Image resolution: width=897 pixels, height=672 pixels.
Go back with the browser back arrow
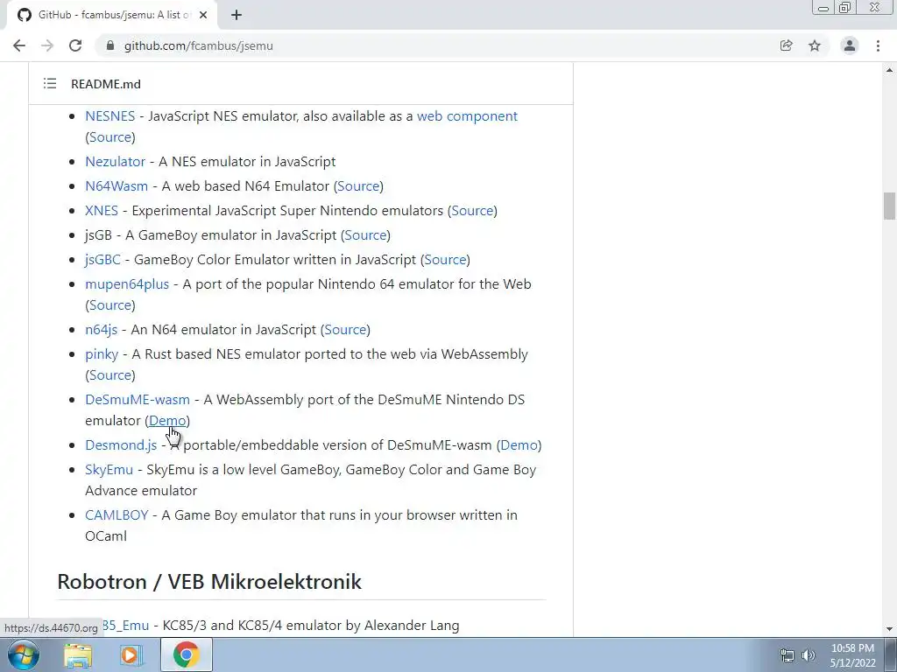[x=19, y=45]
